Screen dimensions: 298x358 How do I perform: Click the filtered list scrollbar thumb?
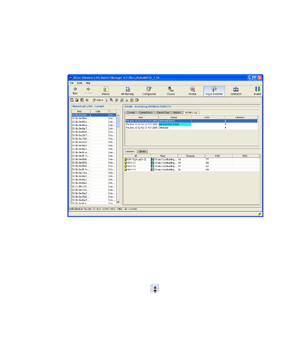coord(118,122)
